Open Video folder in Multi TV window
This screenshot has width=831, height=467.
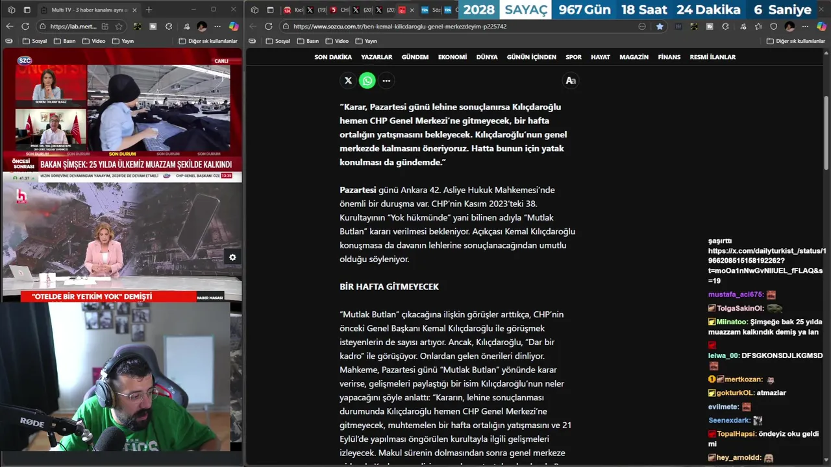point(94,41)
